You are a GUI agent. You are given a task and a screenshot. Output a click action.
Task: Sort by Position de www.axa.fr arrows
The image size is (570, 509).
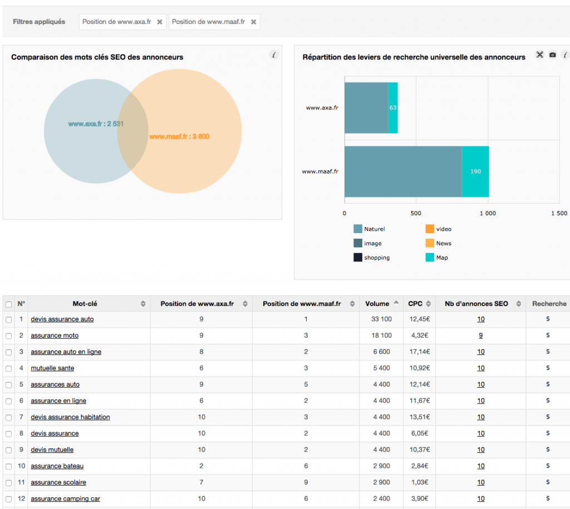click(245, 304)
